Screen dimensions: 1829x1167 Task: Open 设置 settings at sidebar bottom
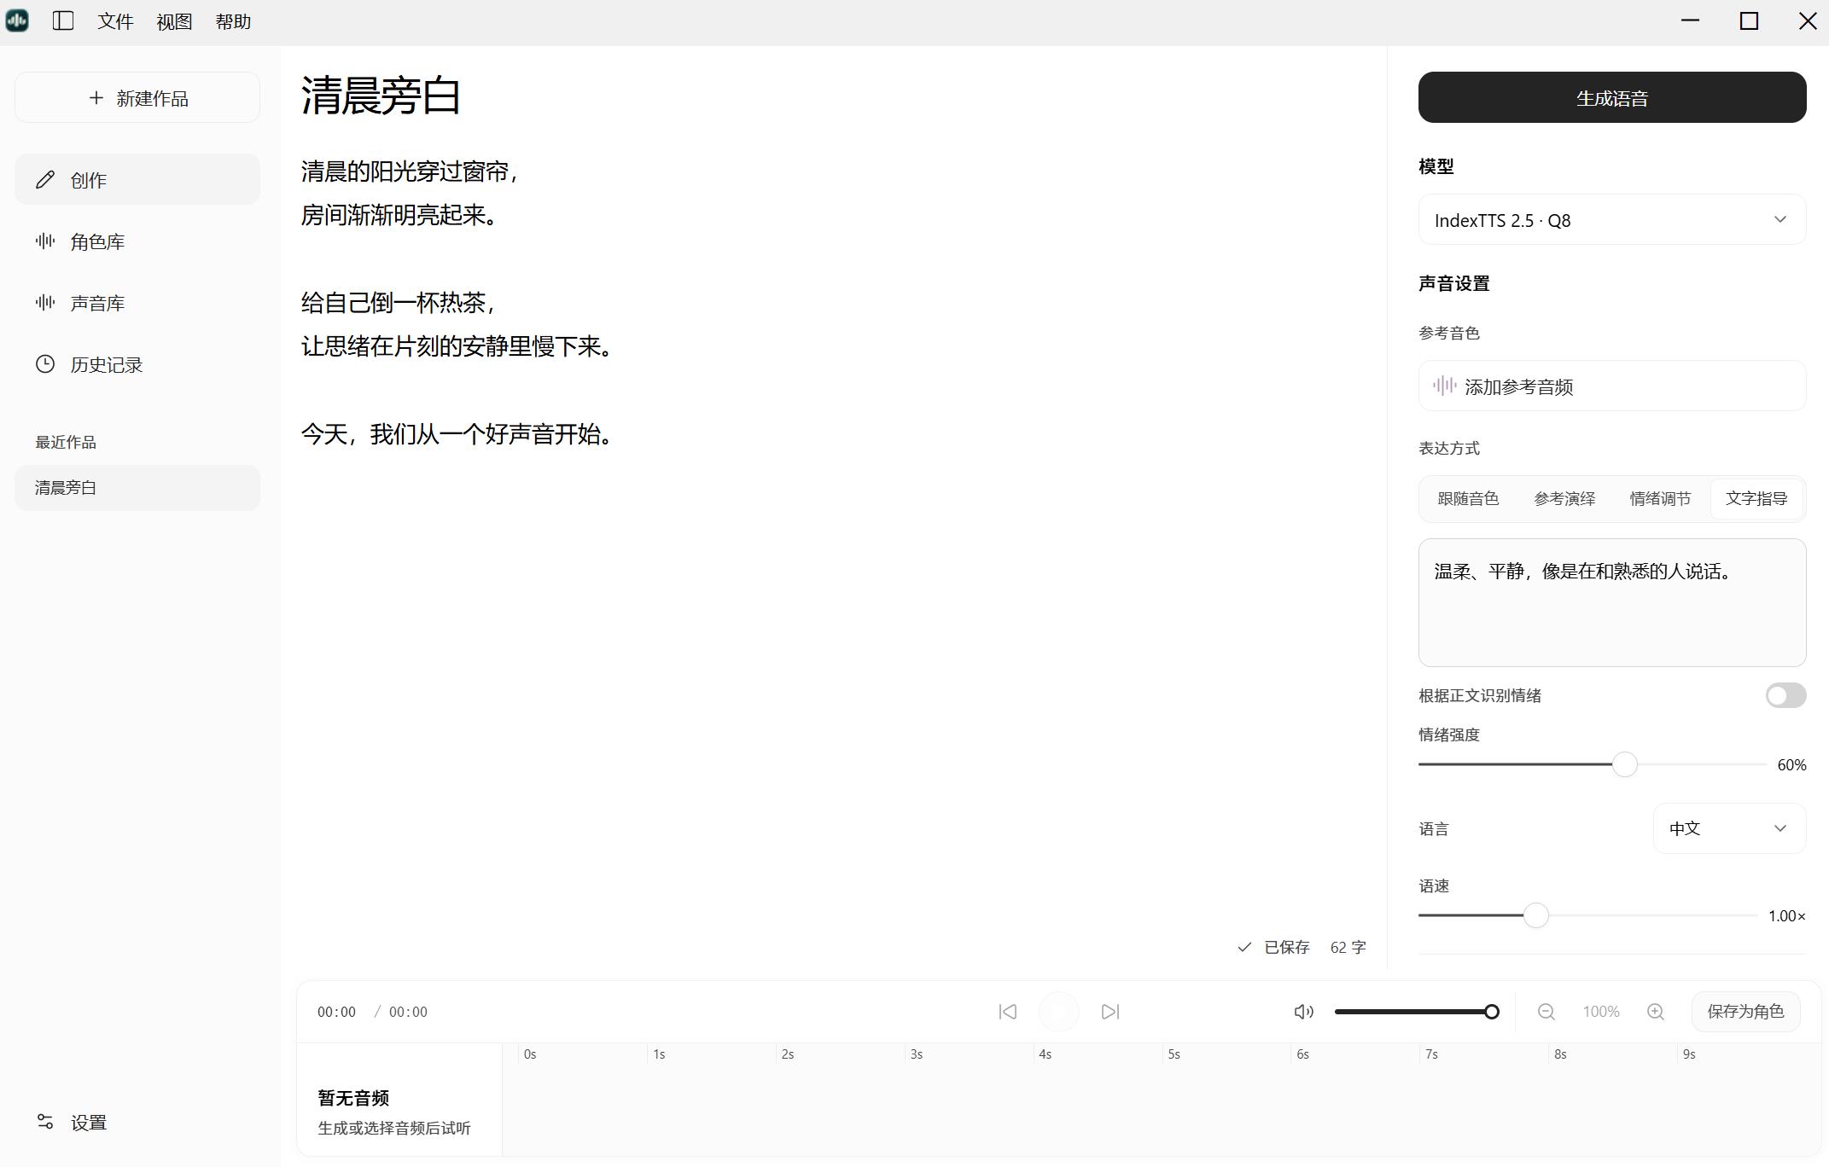(137, 1123)
